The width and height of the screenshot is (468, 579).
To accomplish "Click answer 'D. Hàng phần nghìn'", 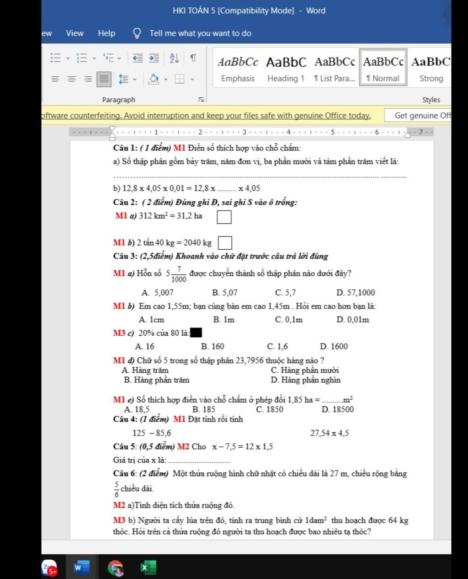I will 306,380.
